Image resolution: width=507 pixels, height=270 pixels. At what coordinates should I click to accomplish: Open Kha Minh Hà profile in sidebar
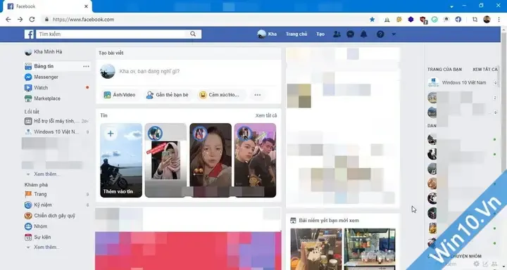click(x=44, y=51)
